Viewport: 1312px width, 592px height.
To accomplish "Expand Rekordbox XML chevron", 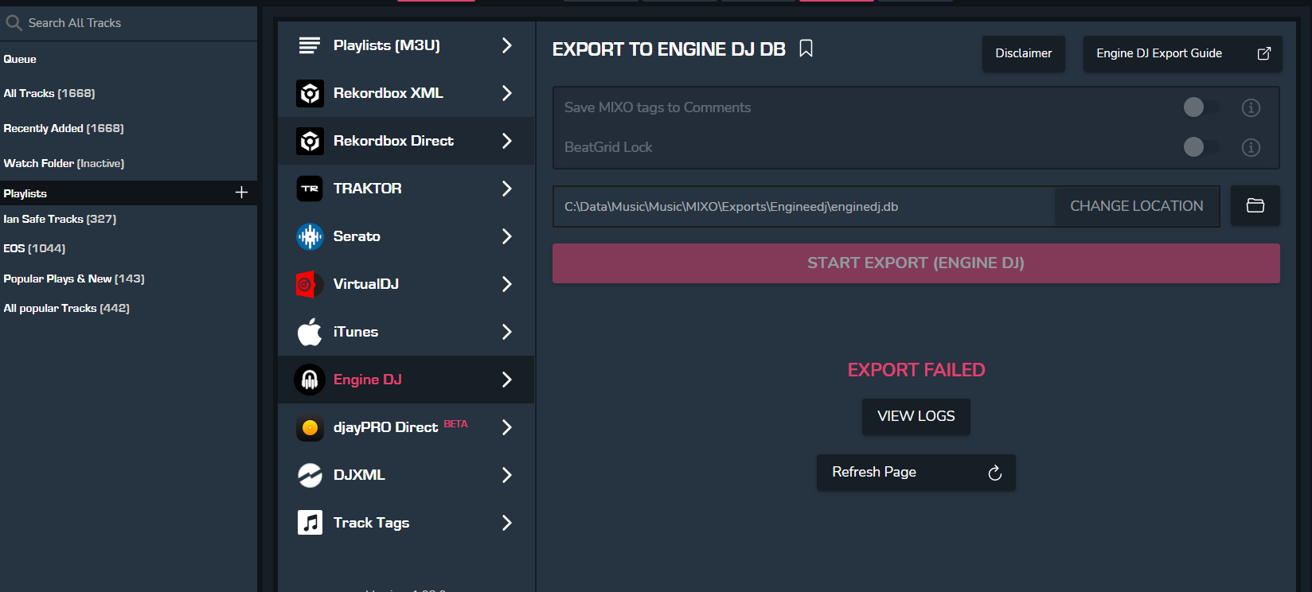I will click(506, 93).
